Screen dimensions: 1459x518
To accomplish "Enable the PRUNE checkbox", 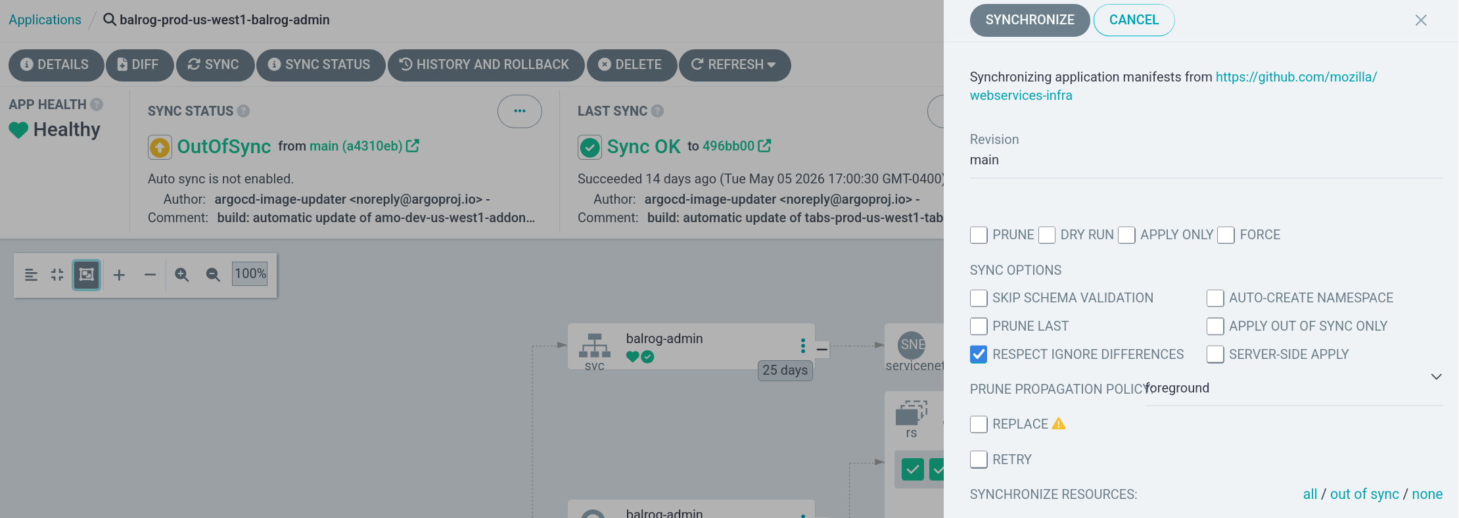I will click(979, 235).
